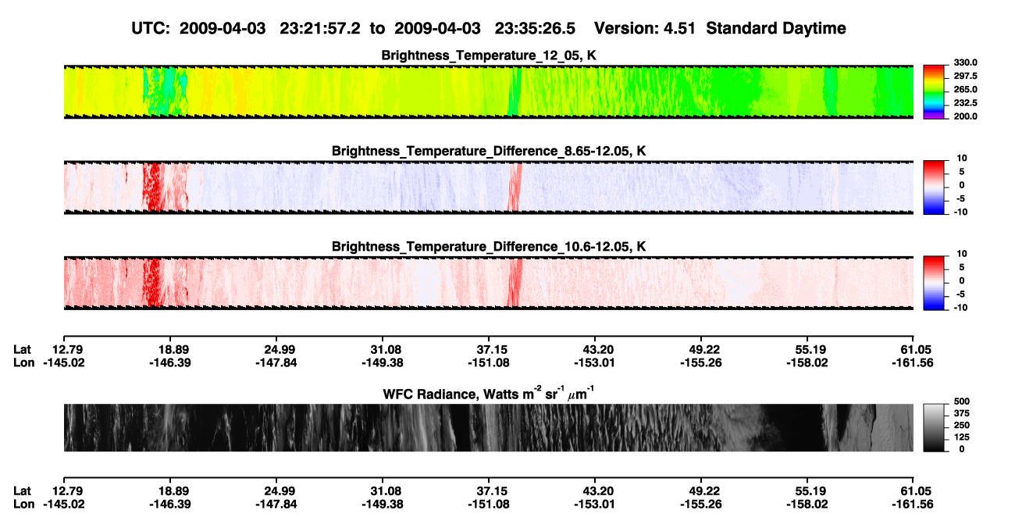Click longitude -145.02 under the WFC Radiance image
1015x521 pixels.
click(x=62, y=505)
